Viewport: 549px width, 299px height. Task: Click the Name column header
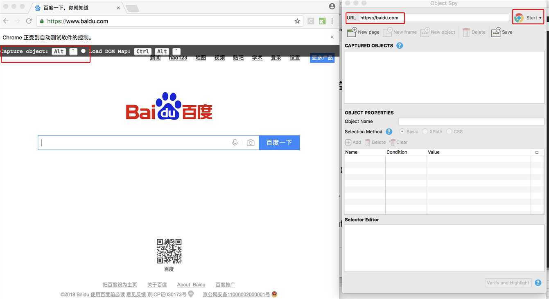pyautogui.click(x=365, y=152)
